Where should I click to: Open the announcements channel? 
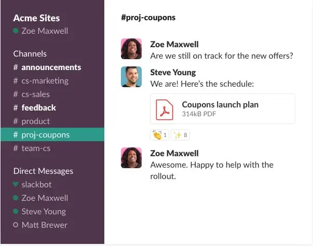click(51, 67)
